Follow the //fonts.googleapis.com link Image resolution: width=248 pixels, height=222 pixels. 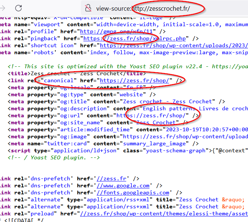(x=132, y=192)
